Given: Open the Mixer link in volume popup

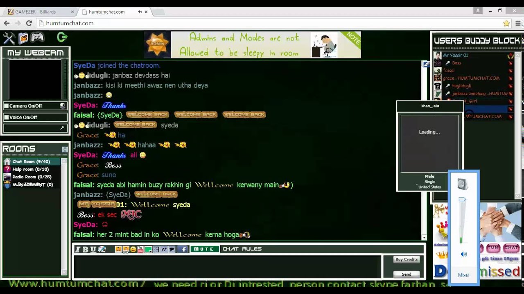Looking at the screenshot, I should (x=463, y=275).
